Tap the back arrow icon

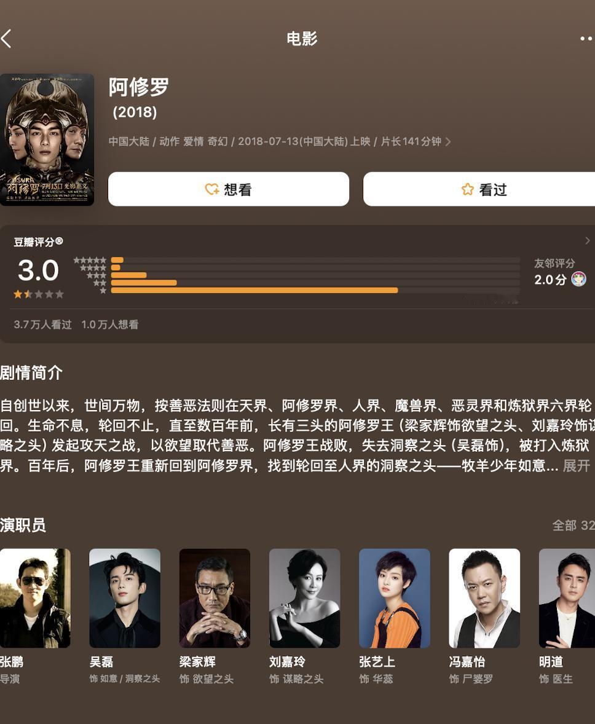point(6,39)
